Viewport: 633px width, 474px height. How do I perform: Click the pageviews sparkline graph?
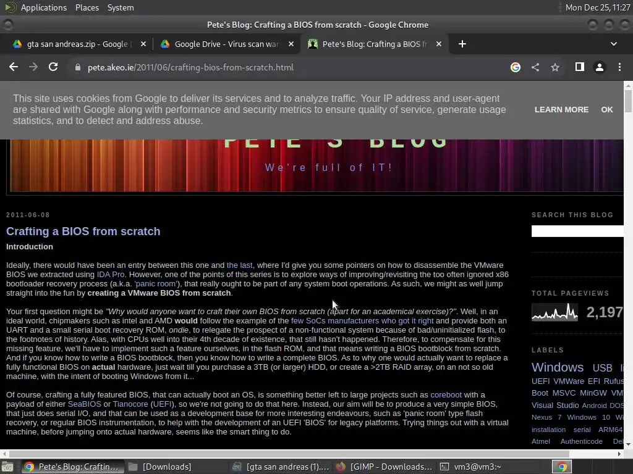[x=554, y=312]
